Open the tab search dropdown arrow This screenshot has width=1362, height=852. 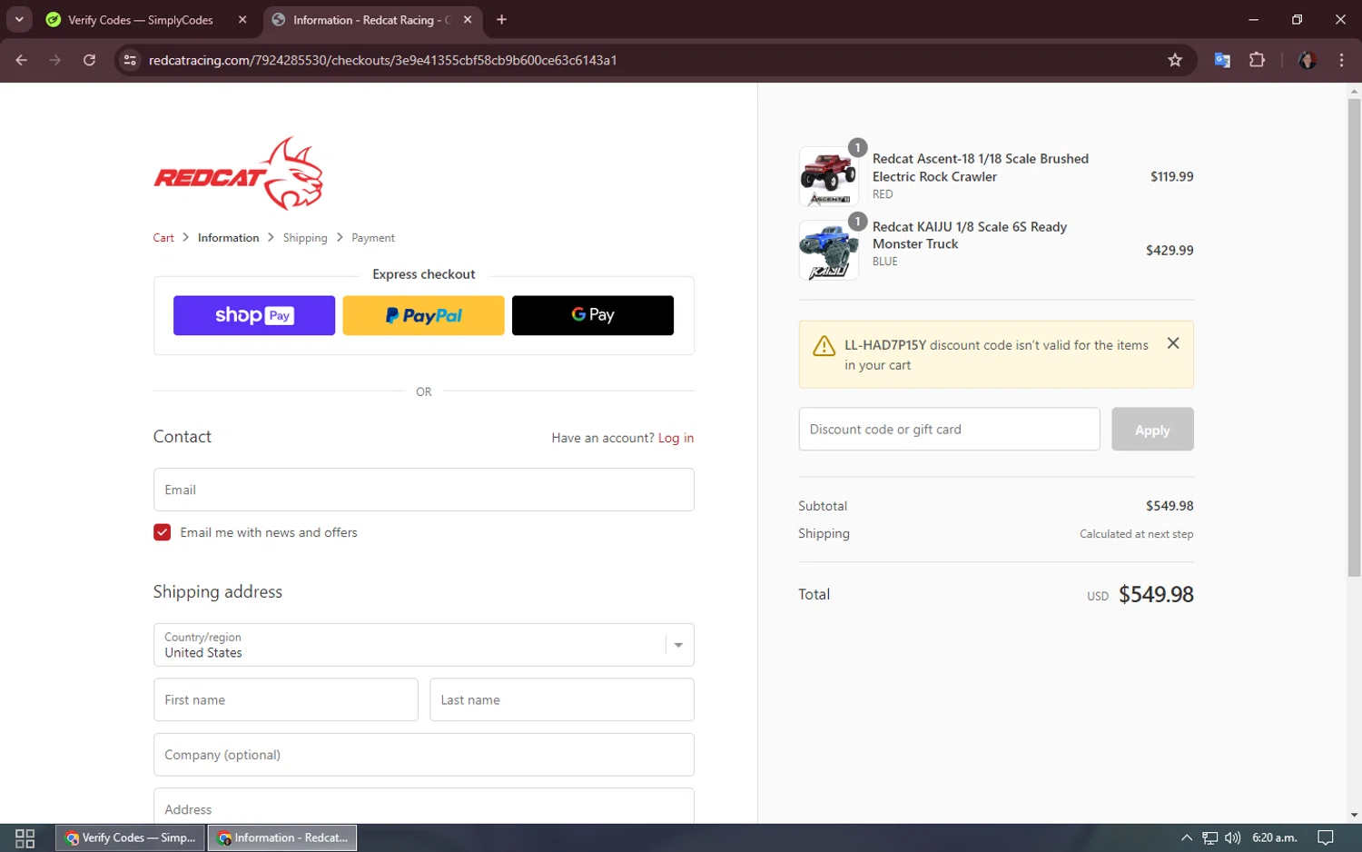(19, 19)
